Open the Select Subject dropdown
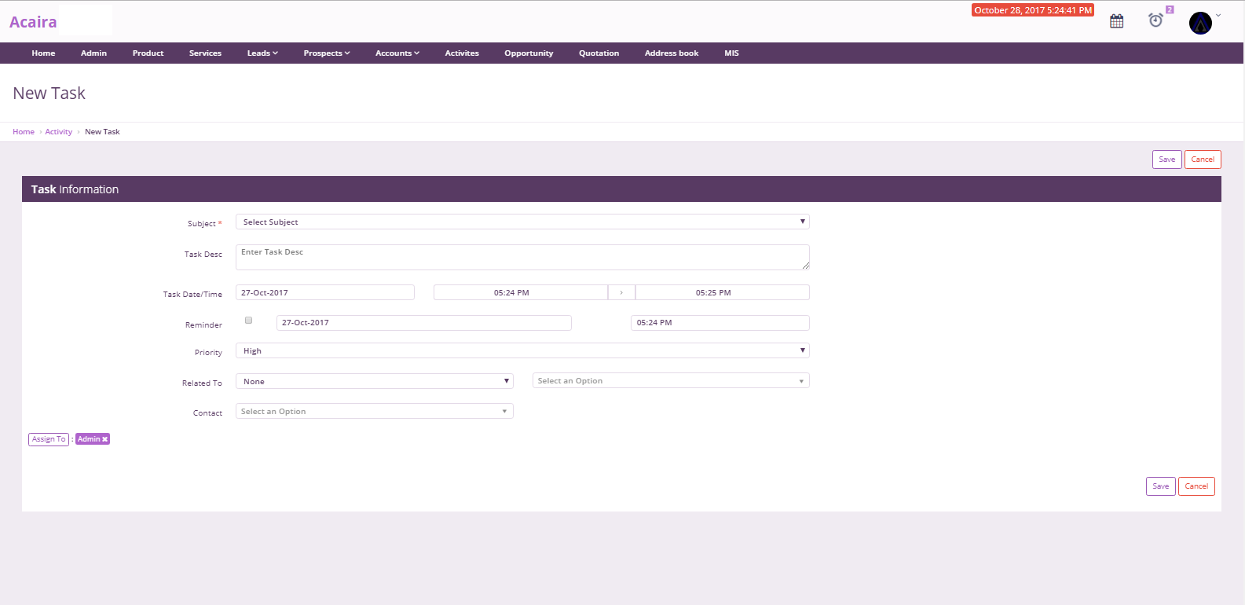1245x605 pixels. tap(522, 222)
